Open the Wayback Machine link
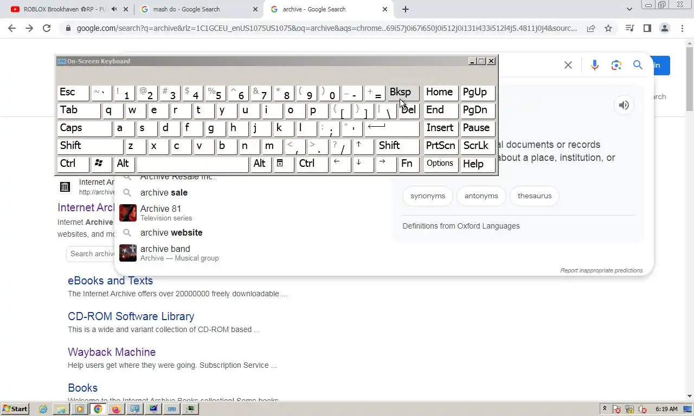This screenshot has height=416, width=694. click(112, 352)
